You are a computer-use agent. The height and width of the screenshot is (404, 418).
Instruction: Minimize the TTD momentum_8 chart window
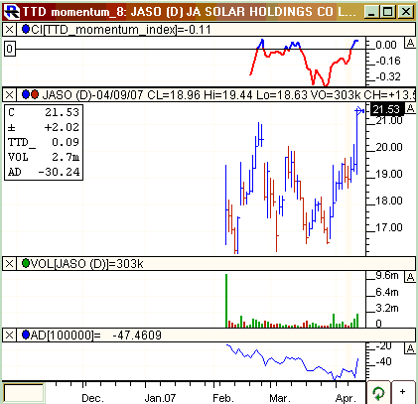[371, 12]
